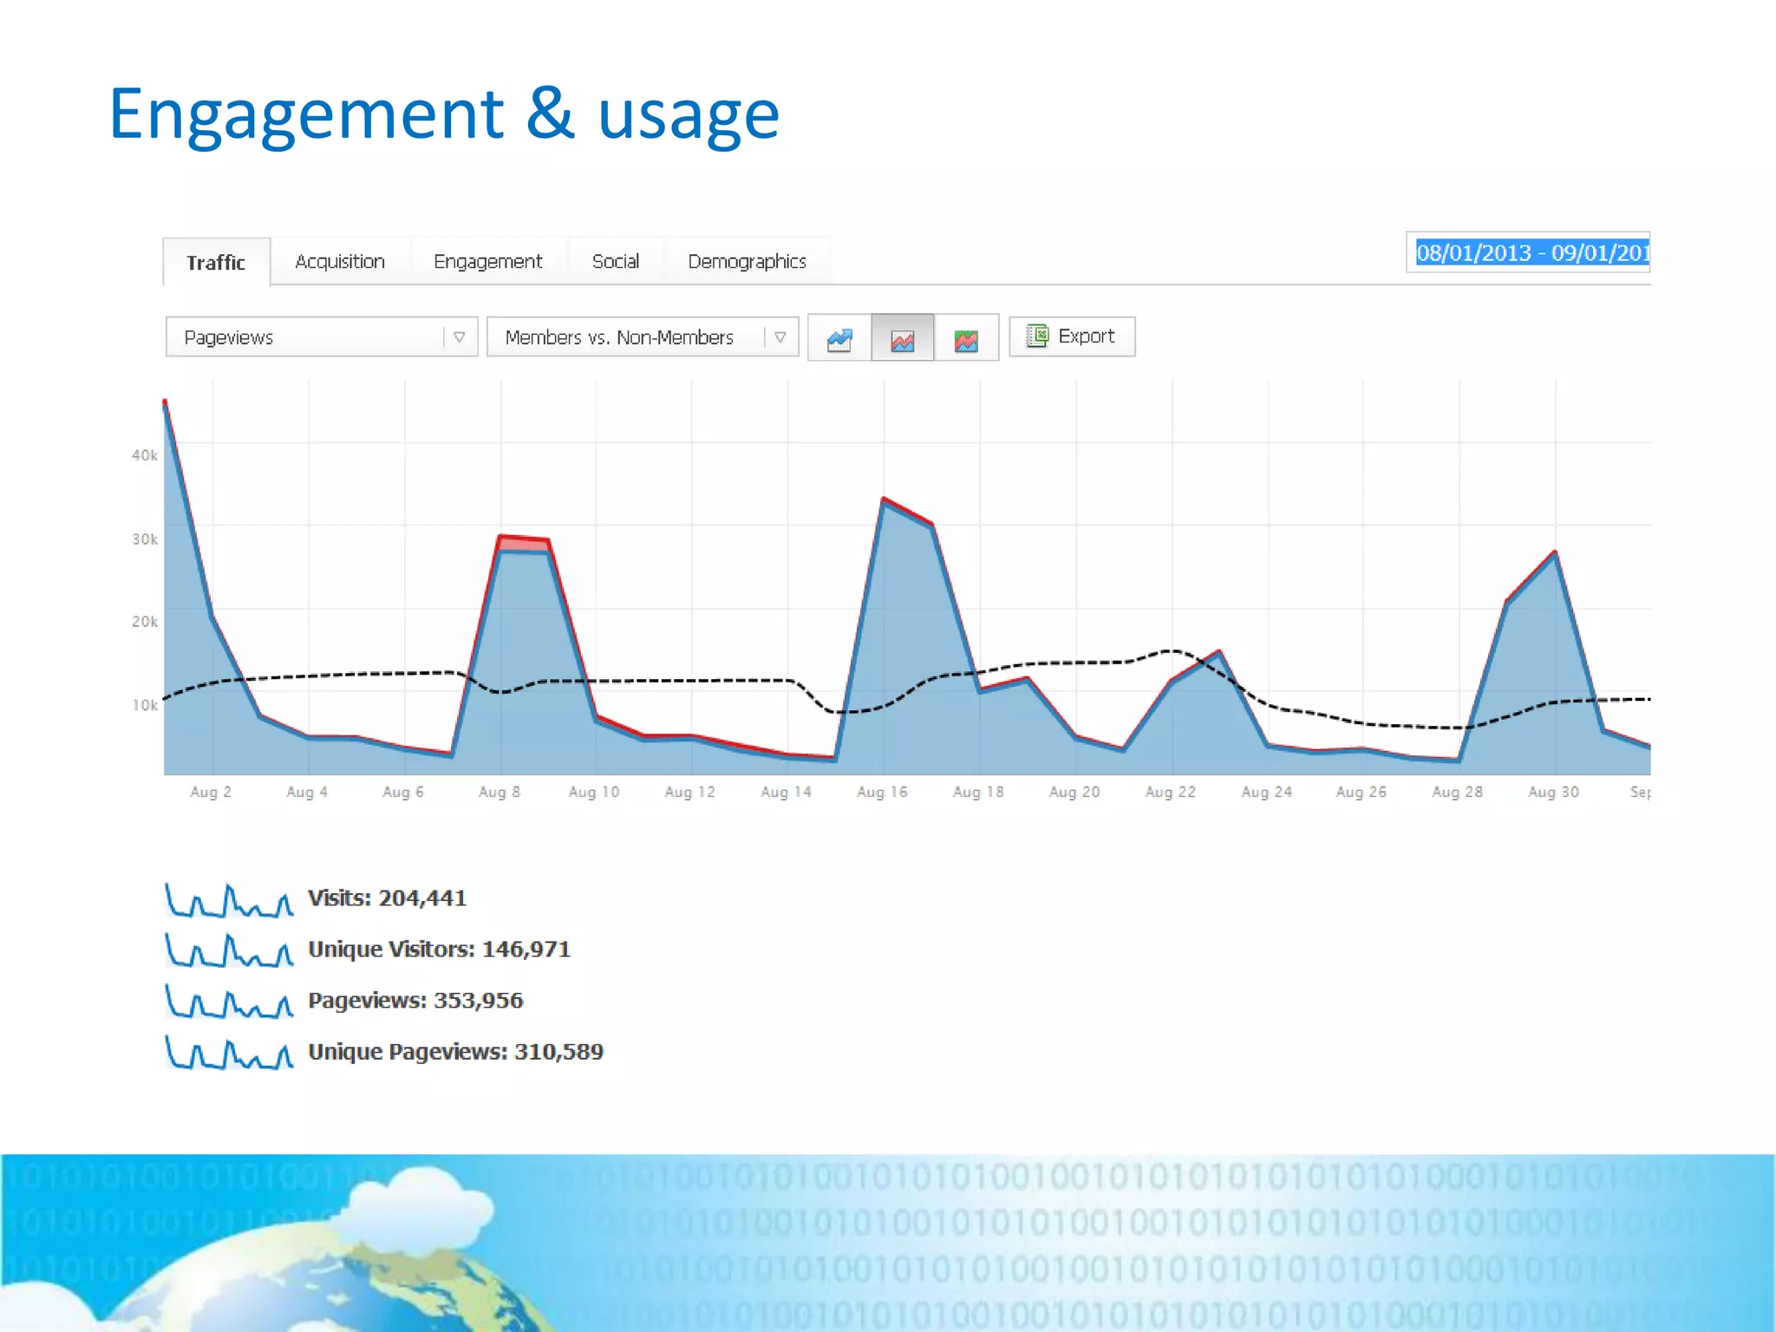Click 'Unique Visitors: 146,971' text
Viewport: 1776px width, 1332px height.
(x=439, y=949)
